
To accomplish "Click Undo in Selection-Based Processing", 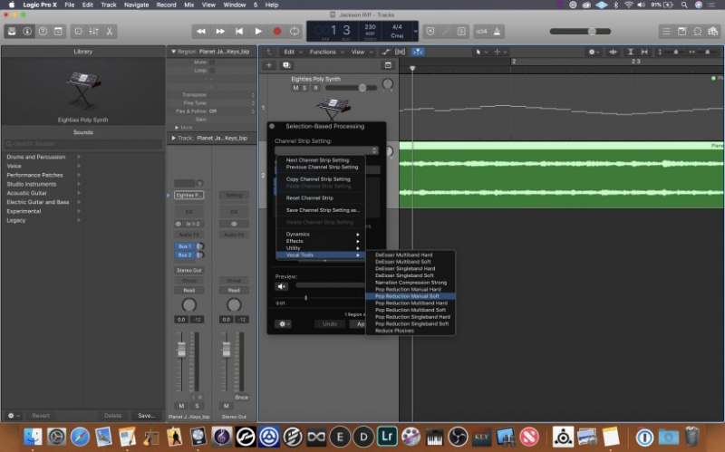I will [x=330, y=324].
